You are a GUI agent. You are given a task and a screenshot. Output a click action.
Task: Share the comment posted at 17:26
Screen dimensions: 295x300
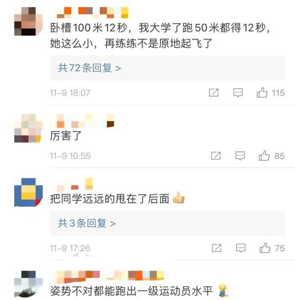tap(216, 248)
